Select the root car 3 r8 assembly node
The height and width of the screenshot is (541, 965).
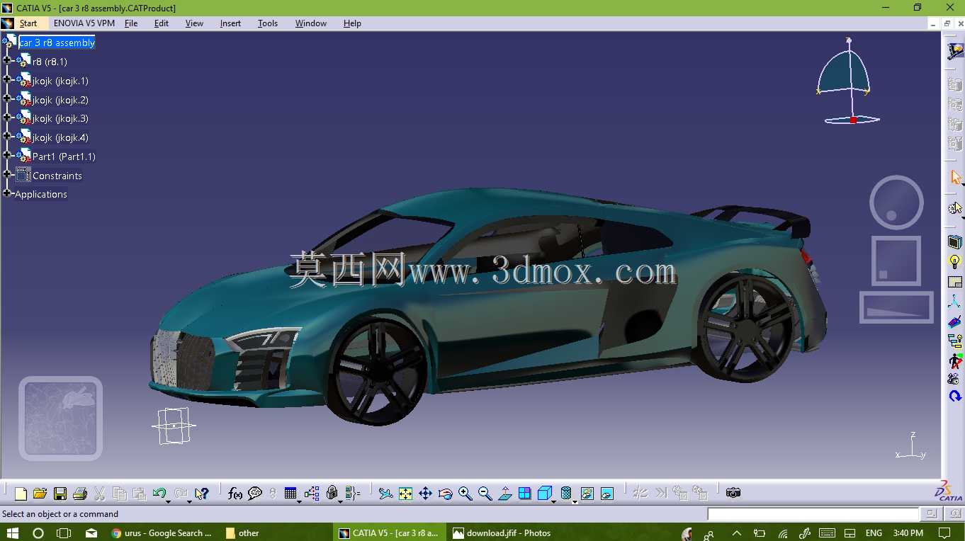(x=57, y=42)
